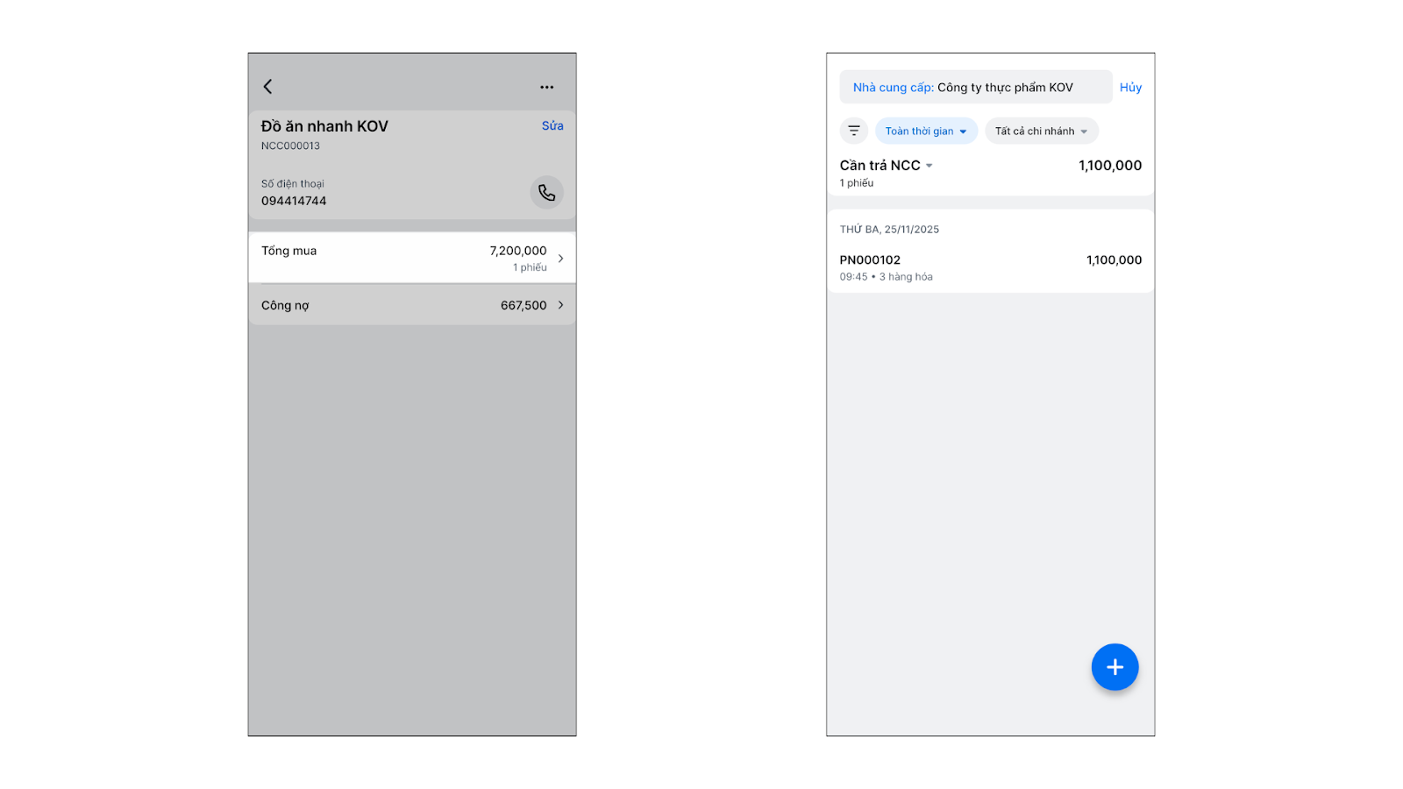Screen dimensions: 1403x789
Task: Open receipt PN000102 in the list
Action: point(990,267)
